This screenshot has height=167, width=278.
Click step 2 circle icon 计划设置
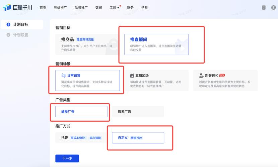pos(8,35)
